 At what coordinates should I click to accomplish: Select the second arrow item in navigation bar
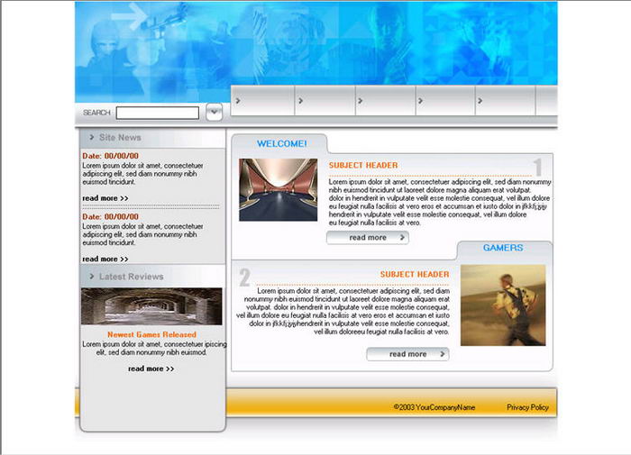[324, 101]
